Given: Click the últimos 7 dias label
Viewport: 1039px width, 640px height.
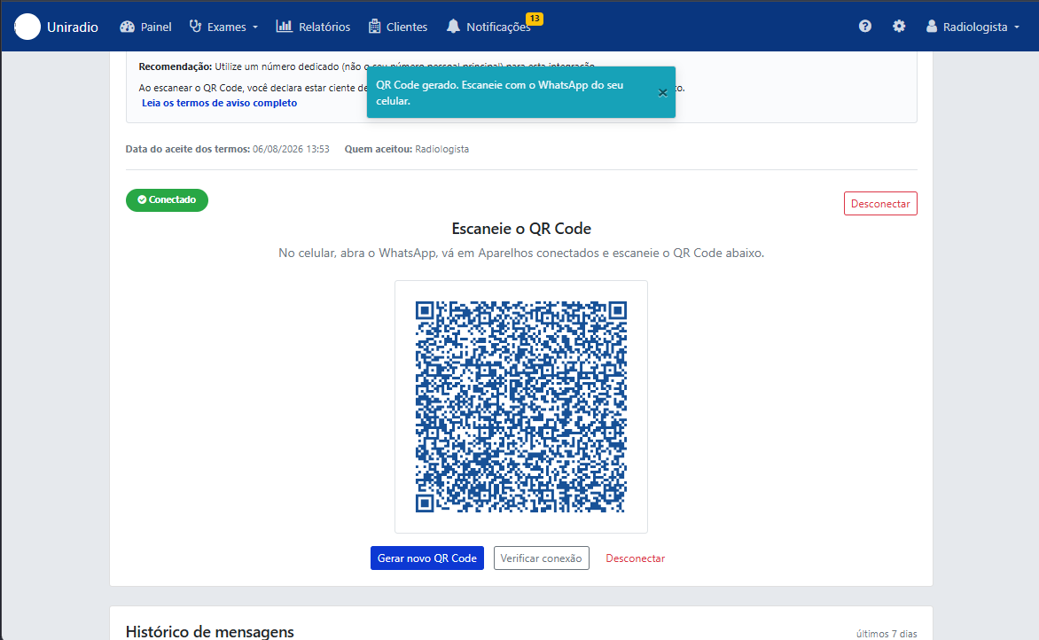Looking at the screenshot, I should click(887, 634).
